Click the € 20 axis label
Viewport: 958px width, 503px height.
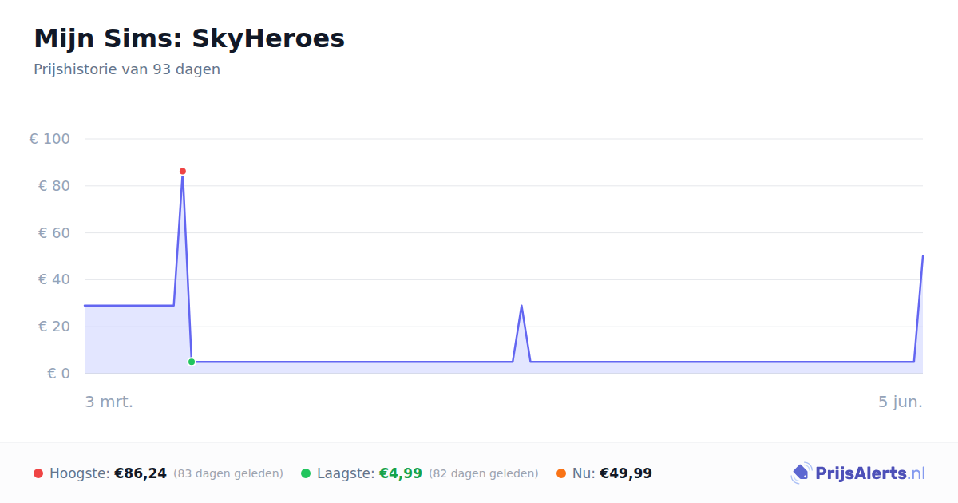54,327
